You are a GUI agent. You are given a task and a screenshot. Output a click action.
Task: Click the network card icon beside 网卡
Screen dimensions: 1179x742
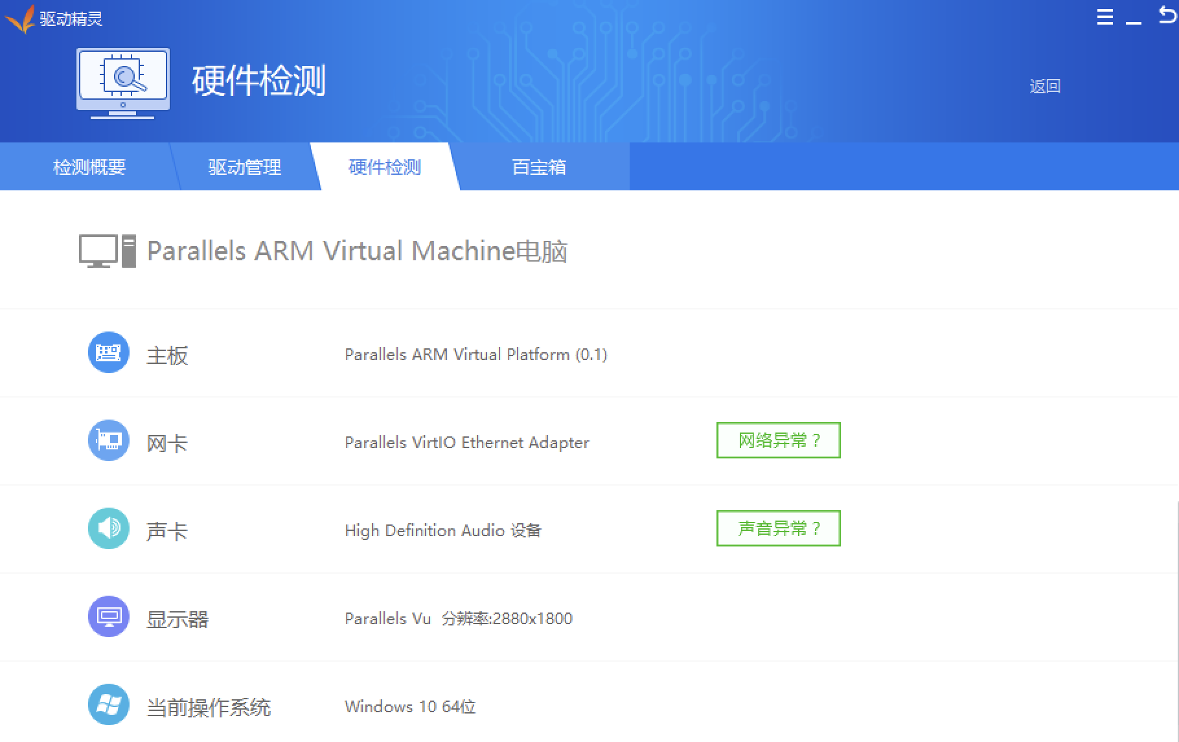(108, 441)
